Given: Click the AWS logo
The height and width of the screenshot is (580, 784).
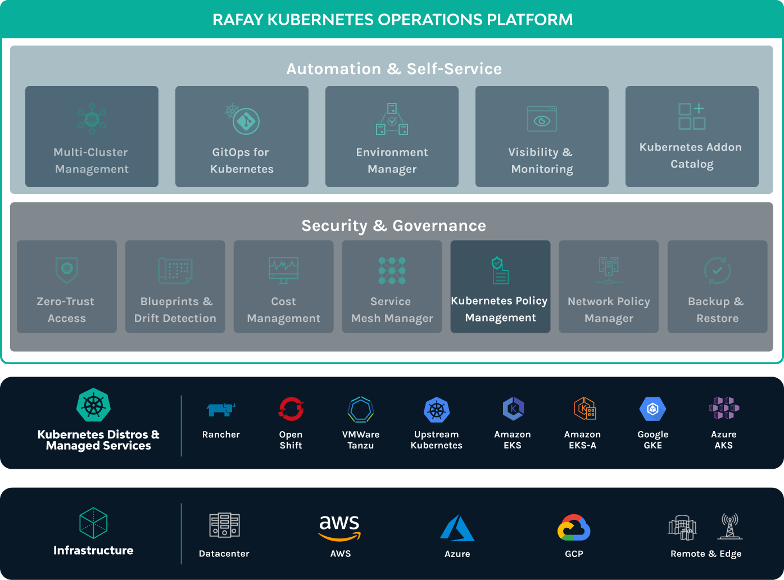Looking at the screenshot, I should tap(340, 528).
